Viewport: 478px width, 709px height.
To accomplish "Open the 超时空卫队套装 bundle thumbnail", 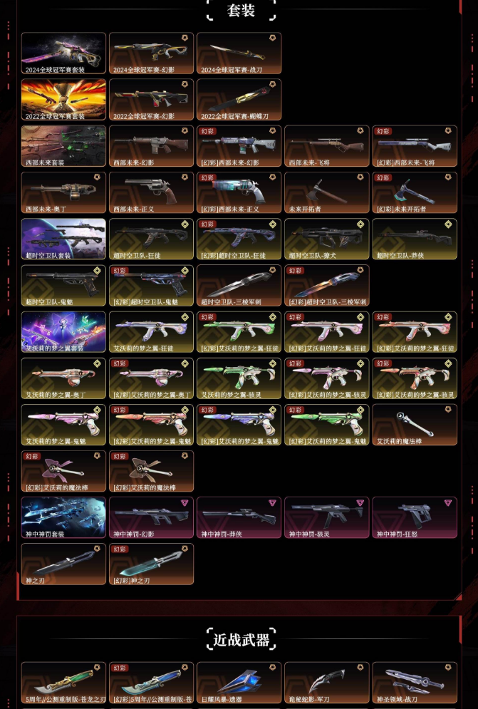I will coord(63,239).
